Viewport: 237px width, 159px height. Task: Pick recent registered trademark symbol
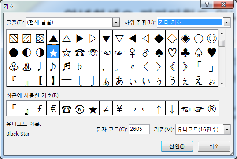tap(212, 108)
